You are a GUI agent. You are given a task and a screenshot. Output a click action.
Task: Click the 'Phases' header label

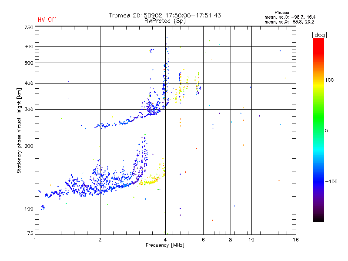[281, 13]
